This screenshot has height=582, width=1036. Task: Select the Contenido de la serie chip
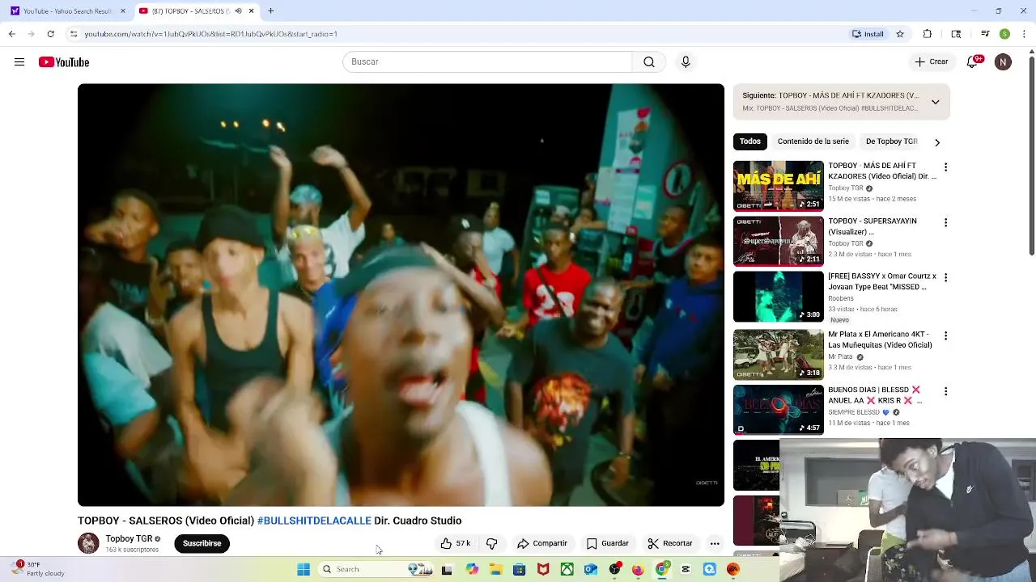tap(813, 141)
